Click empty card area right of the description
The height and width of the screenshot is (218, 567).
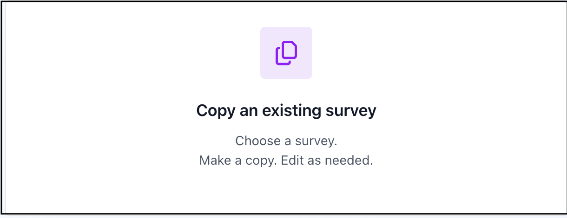point(465,151)
